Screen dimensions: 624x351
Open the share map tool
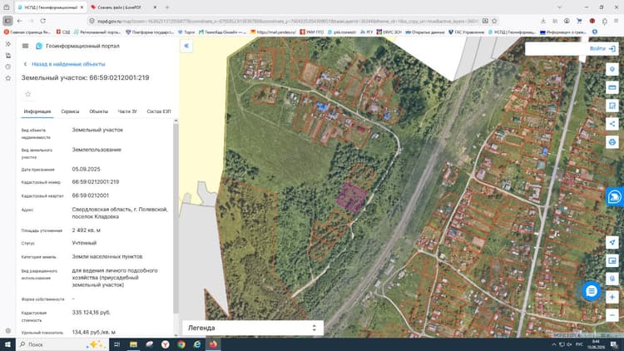coord(612,124)
